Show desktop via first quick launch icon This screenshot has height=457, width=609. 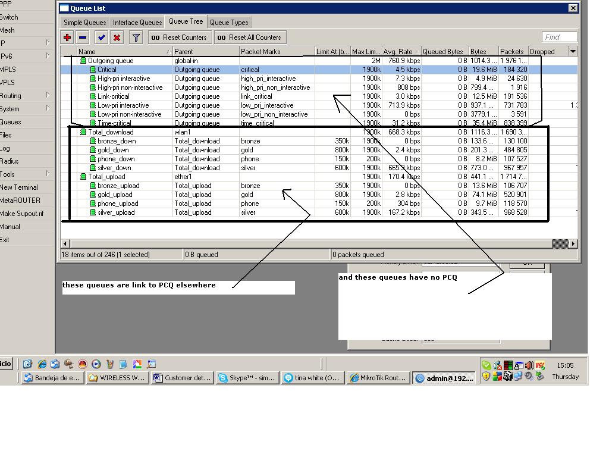pos(27,364)
